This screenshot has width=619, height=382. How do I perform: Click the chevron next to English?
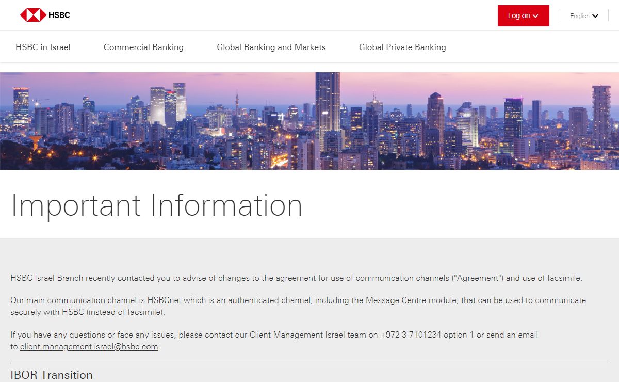(x=595, y=16)
